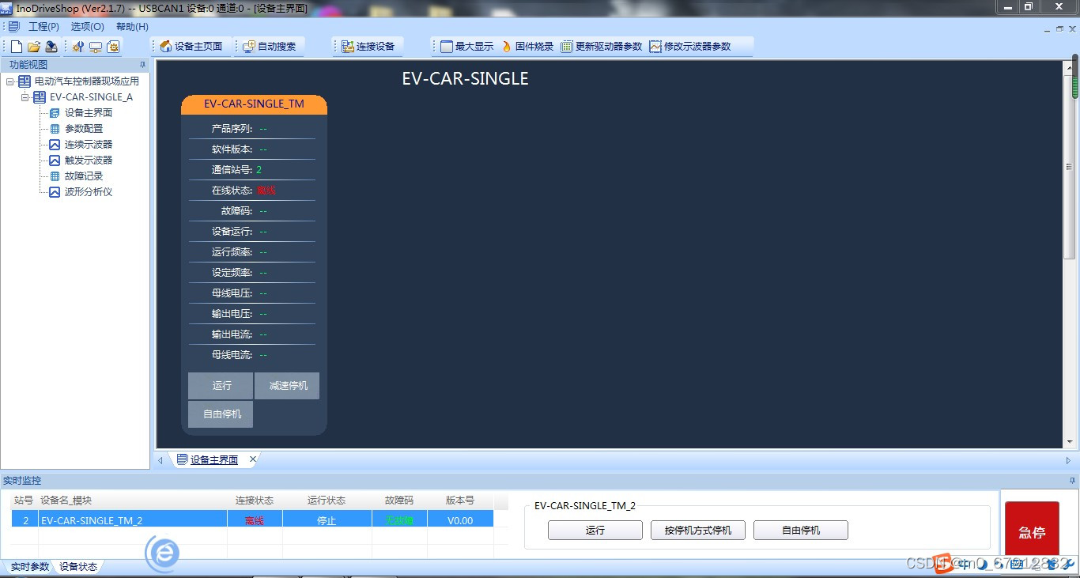Click 自由停机 in monitoring panel
This screenshot has height=578, width=1080.
pos(801,531)
